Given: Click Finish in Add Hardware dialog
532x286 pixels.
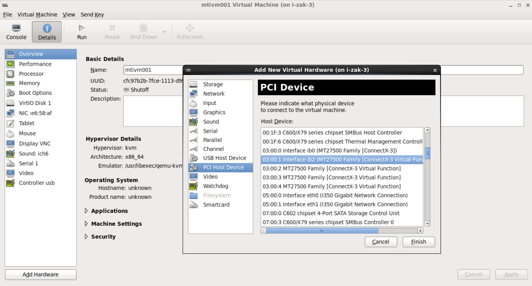Looking at the screenshot, I should pyautogui.click(x=419, y=242).
